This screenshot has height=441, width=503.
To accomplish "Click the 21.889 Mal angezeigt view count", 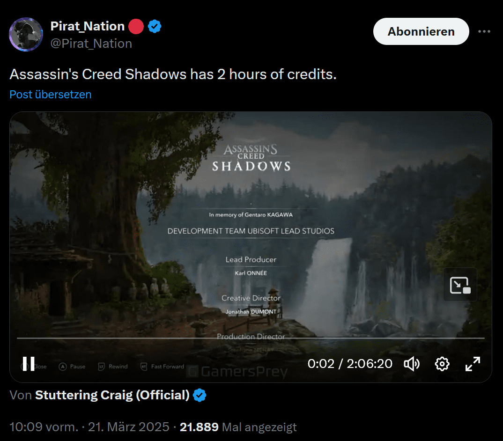I will point(238,427).
